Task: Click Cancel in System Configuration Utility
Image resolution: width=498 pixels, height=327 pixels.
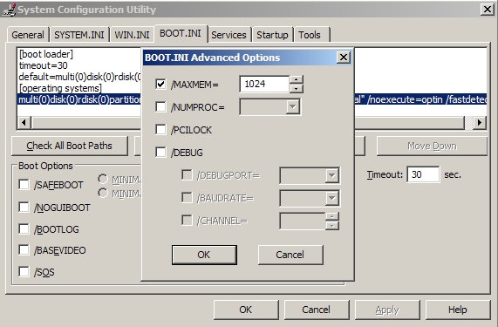Action: tap(317, 310)
